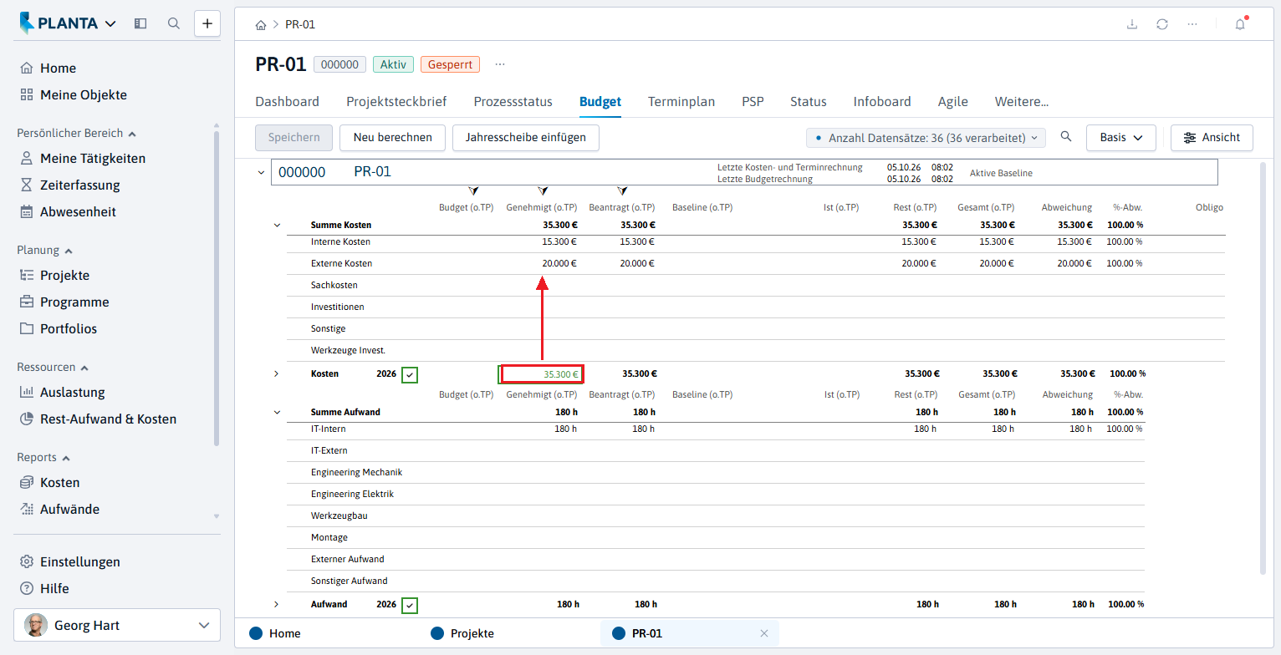Screen dimensions: 1281x655
Task: Open search via sidebar magnifier icon
Action: click(174, 23)
